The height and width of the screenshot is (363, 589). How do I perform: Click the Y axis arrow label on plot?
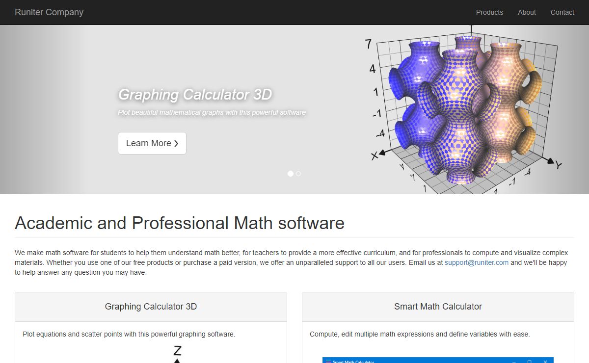pos(558,164)
